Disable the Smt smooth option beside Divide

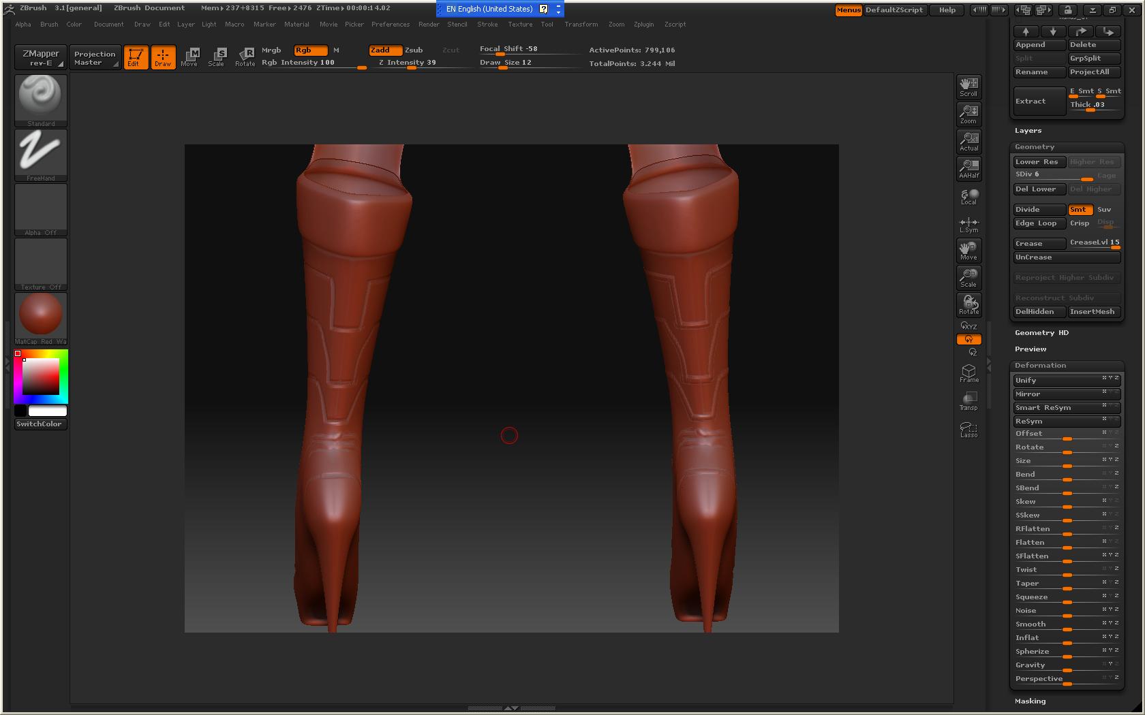[x=1080, y=210]
